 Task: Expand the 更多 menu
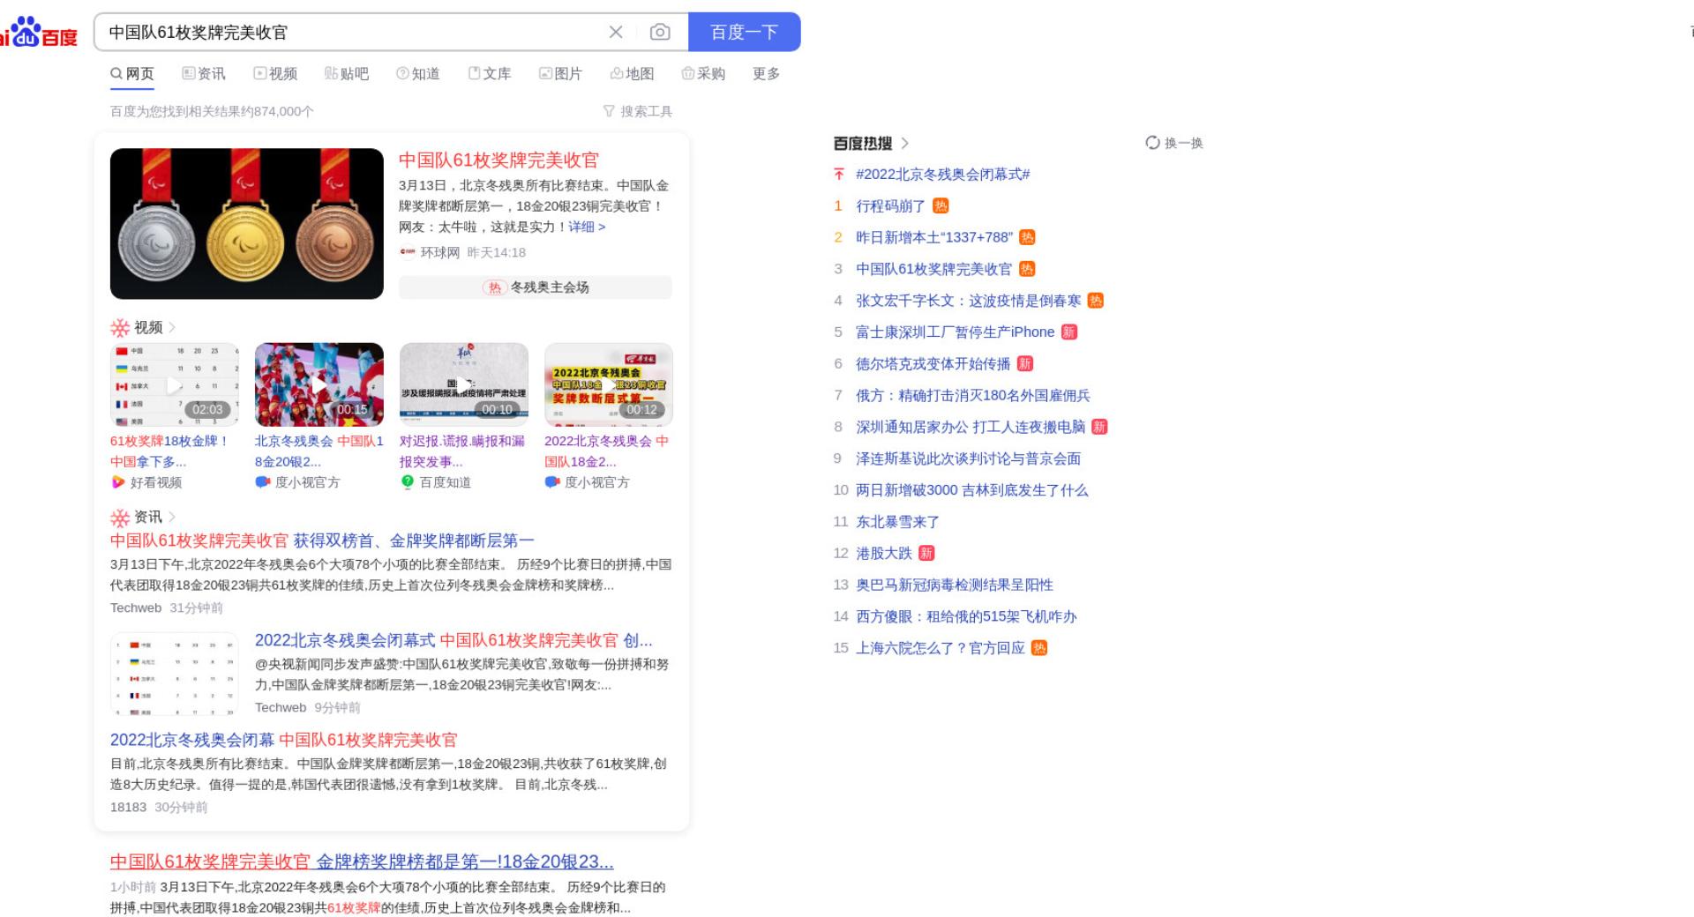pyautogui.click(x=766, y=74)
